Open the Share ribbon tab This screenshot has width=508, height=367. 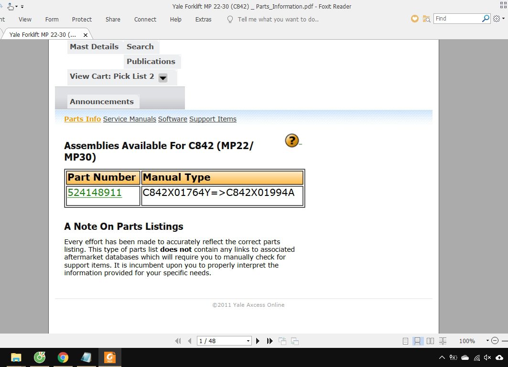coord(113,20)
